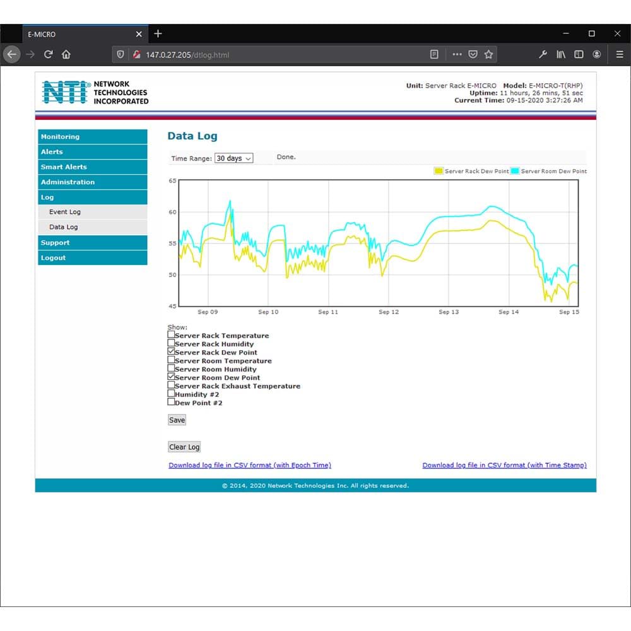Enable Server Room Humidity checkbox
This screenshot has width=631, height=631.
click(171, 369)
